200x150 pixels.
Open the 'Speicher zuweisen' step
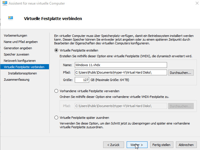16,54
